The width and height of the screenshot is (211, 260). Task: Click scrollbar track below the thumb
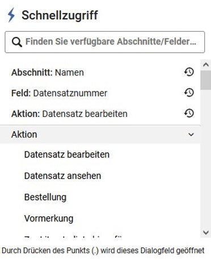206,158
